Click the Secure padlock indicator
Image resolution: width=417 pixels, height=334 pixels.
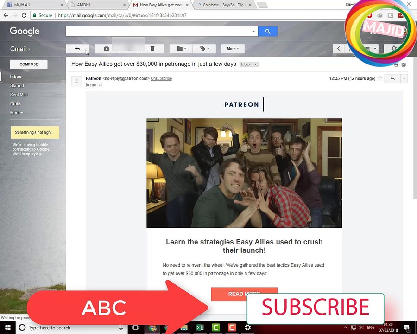[x=43, y=15]
